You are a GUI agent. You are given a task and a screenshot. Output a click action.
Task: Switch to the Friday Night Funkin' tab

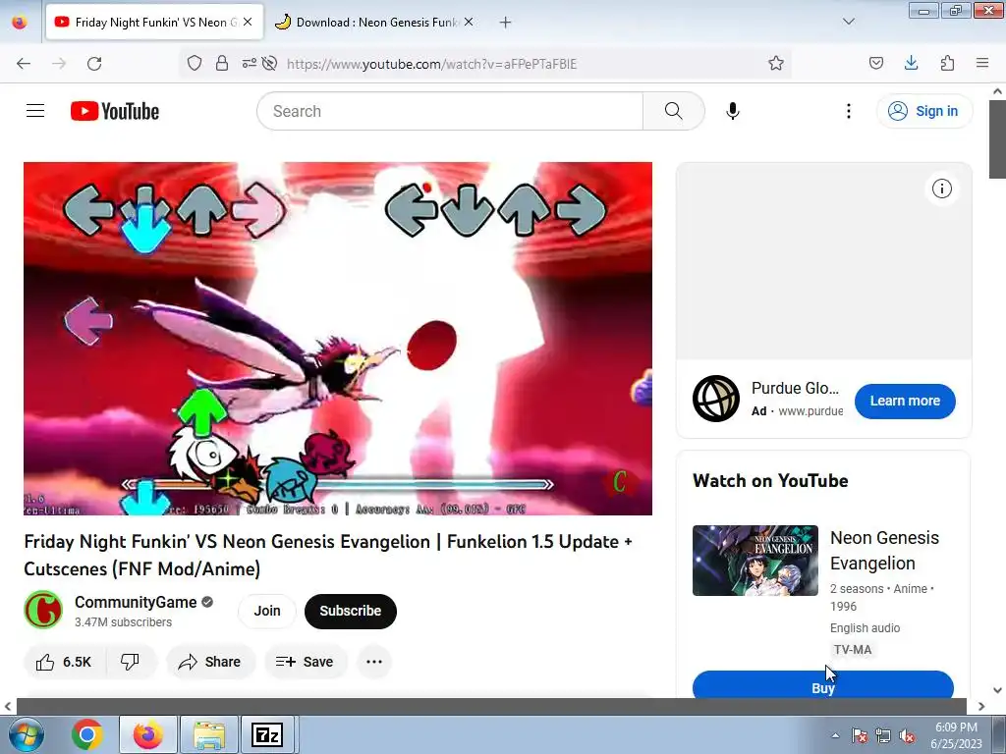pos(154,22)
